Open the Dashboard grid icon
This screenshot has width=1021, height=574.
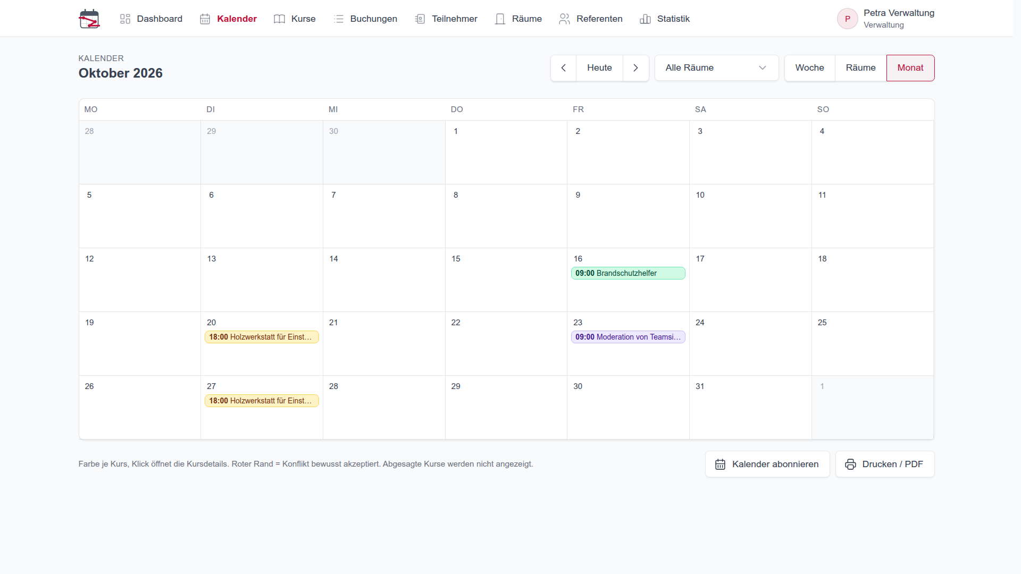(x=125, y=19)
